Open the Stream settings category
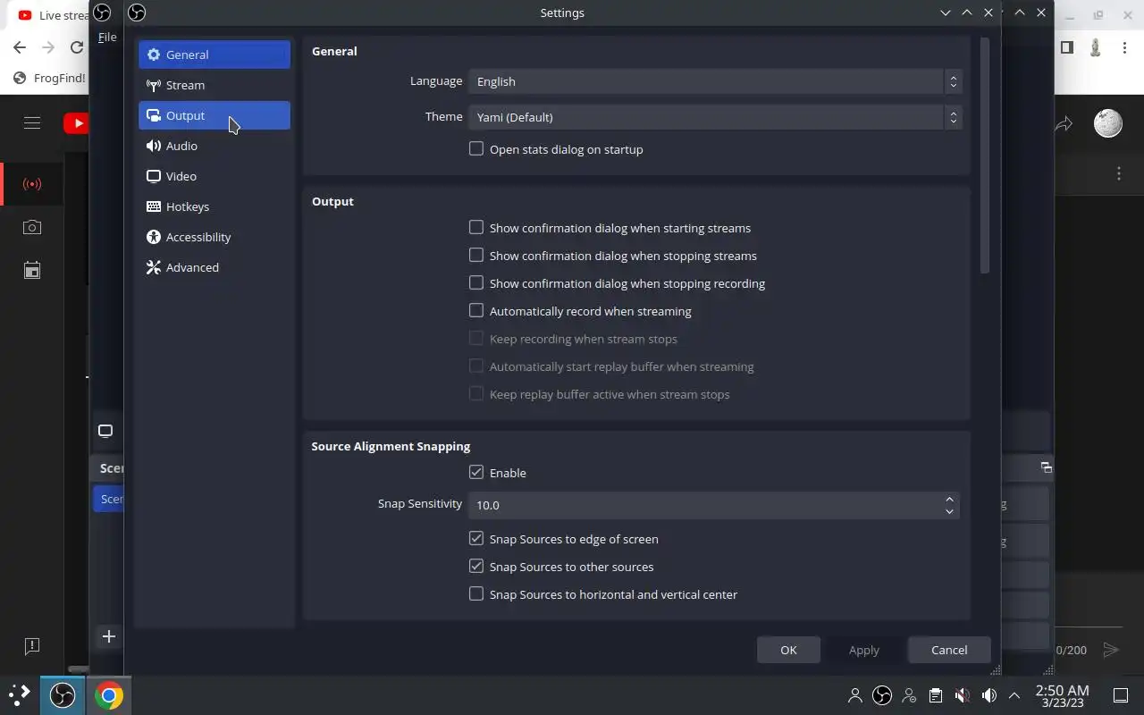This screenshot has width=1144, height=715. [x=214, y=85]
